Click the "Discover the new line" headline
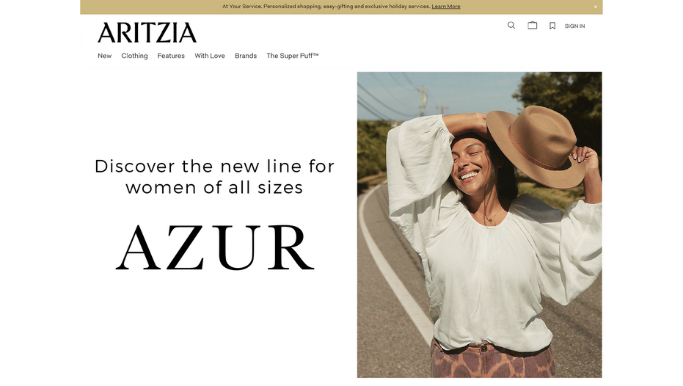The width and height of the screenshot is (683, 386). tap(214, 177)
